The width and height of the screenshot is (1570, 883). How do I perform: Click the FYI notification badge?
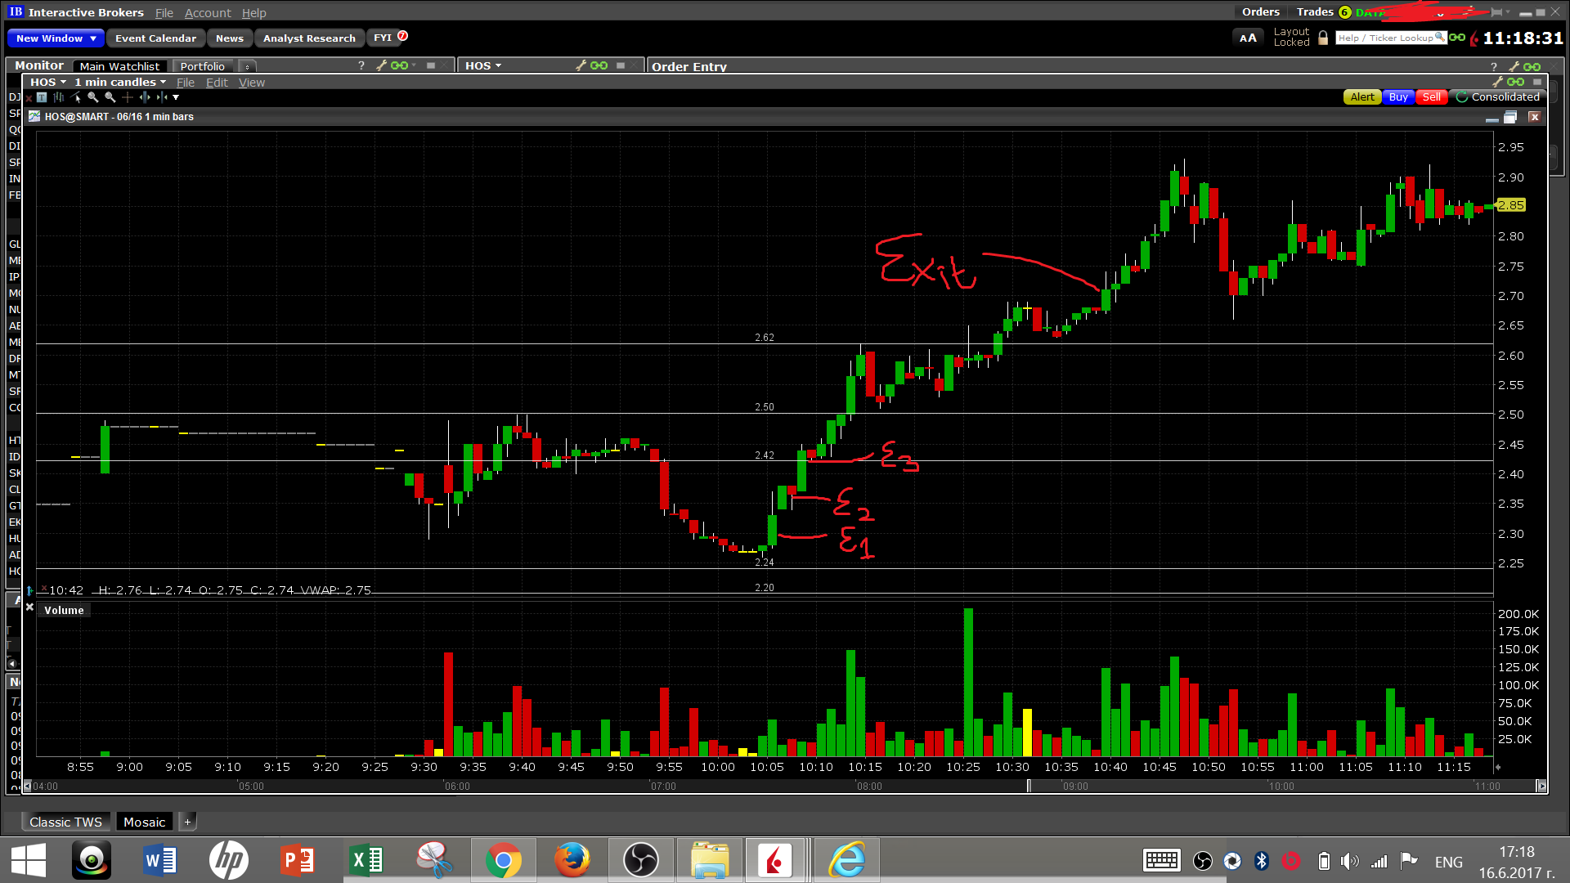402,37
